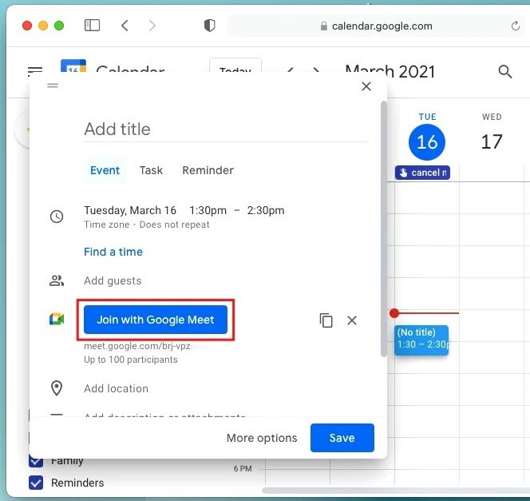This screenshot has height=501, width=530.
Task: Toggle the Safari sidebar icon
Action: [92, 26]
